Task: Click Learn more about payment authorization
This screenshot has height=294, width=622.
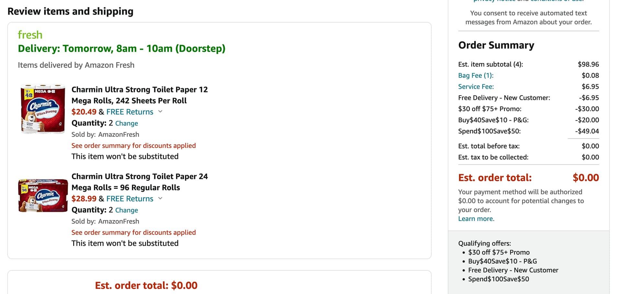Action: point(476,219)
